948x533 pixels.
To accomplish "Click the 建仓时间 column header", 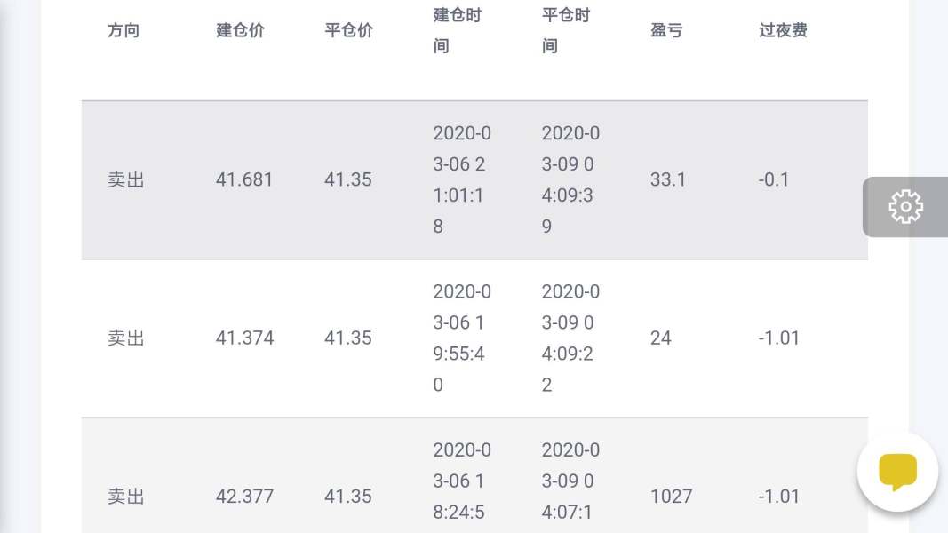I will click(457, 30).
